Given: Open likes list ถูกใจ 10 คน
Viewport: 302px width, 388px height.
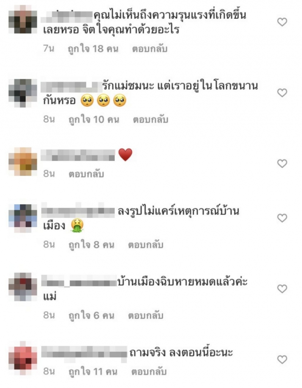Looking at the screenshot, I should click(x=94, y=119).
